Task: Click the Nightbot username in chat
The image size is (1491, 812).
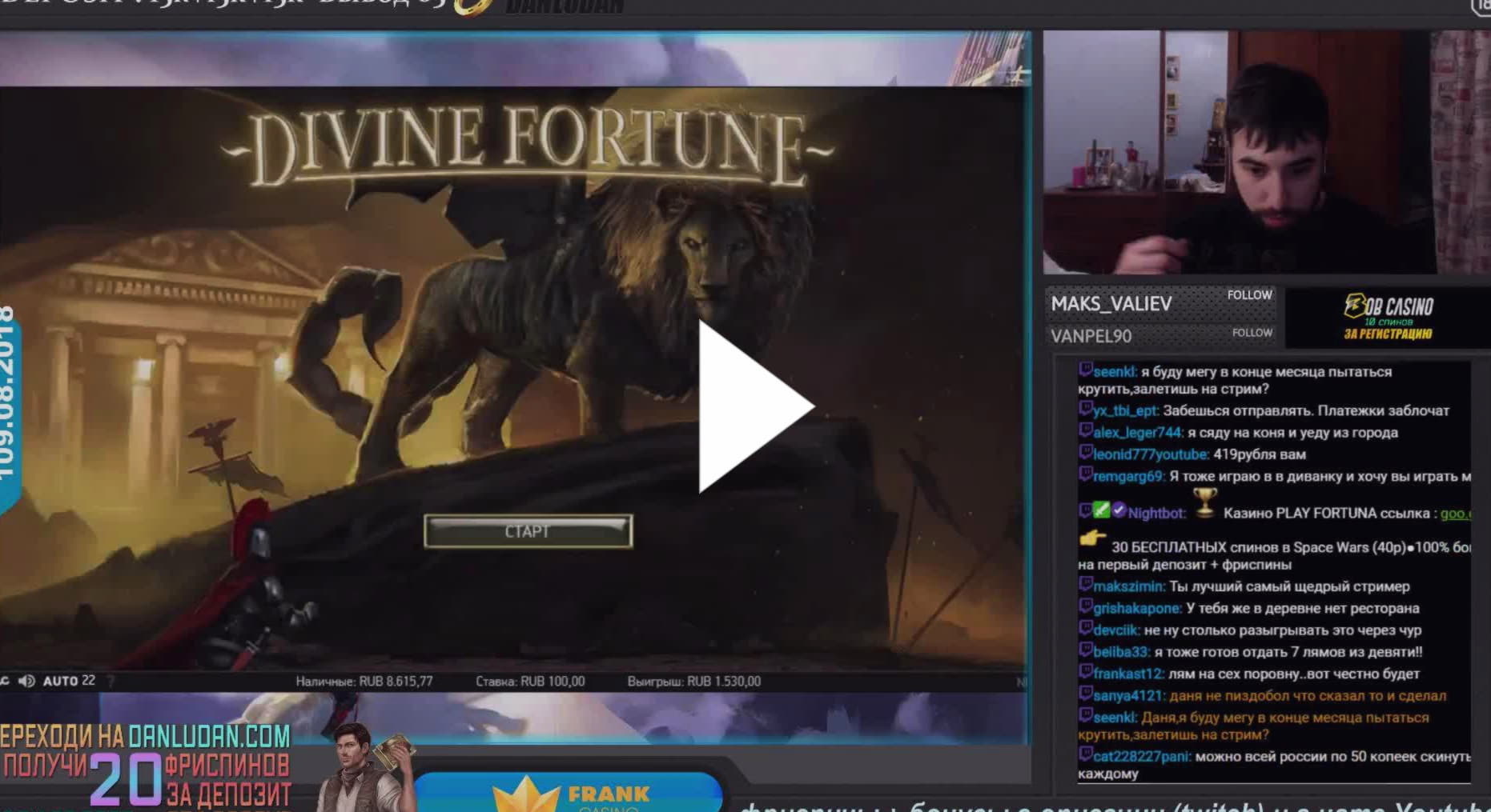Action: 1156,514
